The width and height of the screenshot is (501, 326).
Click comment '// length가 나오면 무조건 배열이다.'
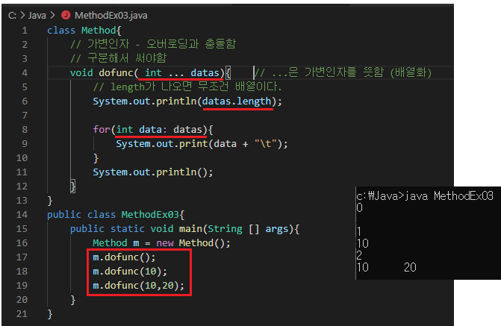click(187, 87)
